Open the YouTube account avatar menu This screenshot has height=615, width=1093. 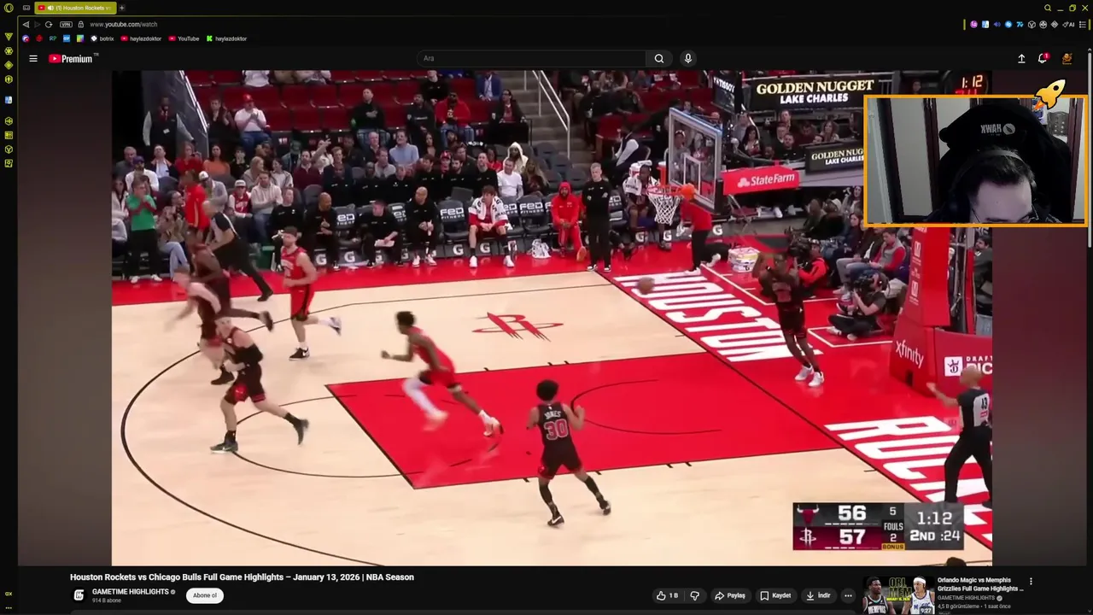coord(1067,58)
